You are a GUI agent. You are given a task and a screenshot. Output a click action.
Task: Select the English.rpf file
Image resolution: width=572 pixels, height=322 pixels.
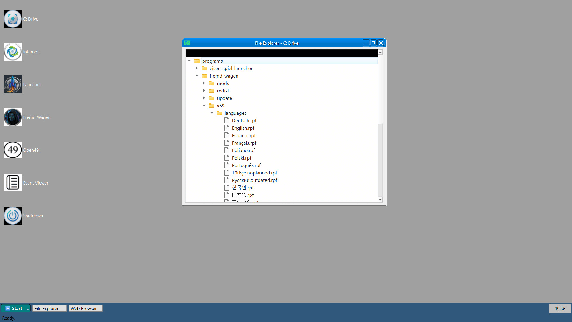[243, 128]
